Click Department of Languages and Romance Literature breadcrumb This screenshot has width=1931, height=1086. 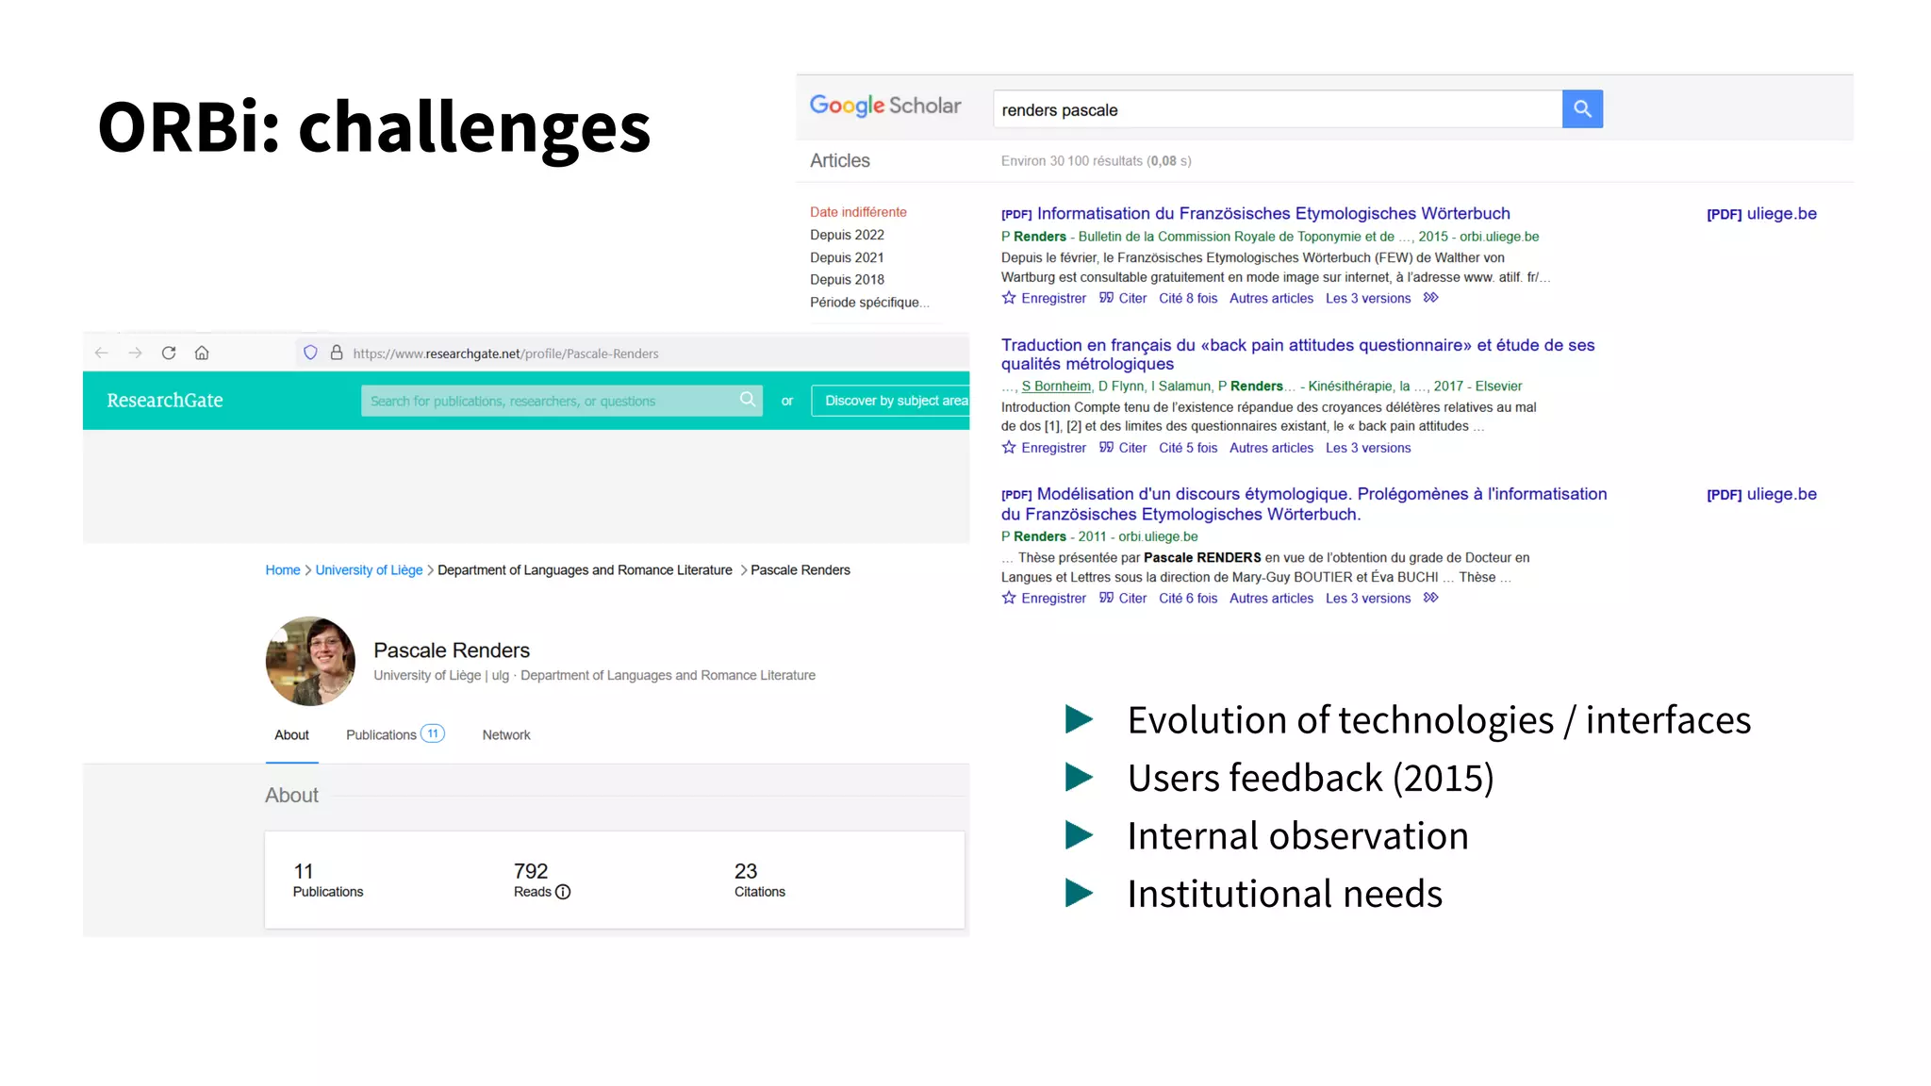tap(585, 570)
